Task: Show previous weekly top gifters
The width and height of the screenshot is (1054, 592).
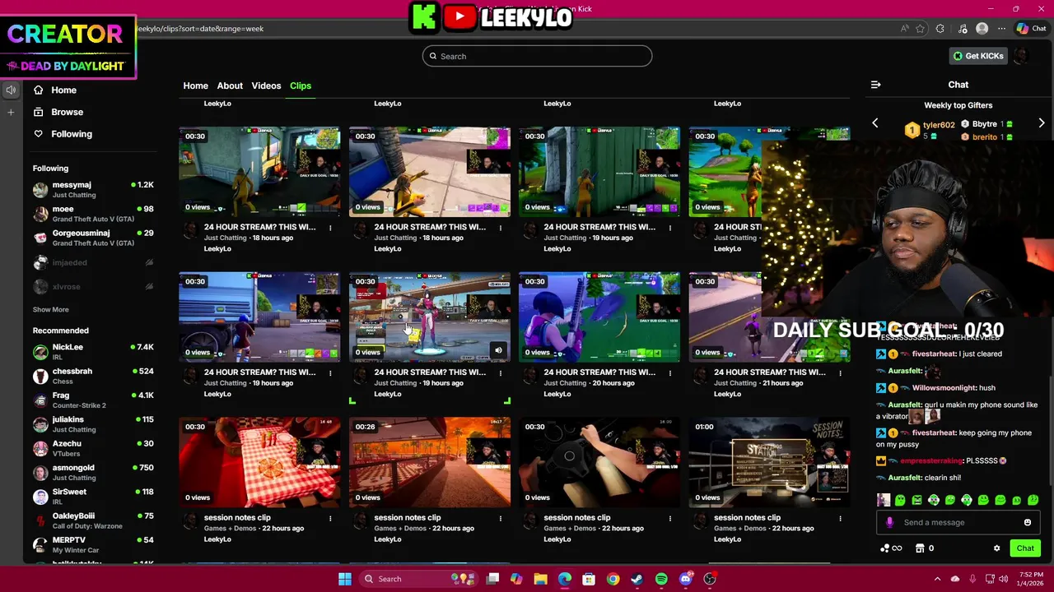Action: (x=875, y=123)
